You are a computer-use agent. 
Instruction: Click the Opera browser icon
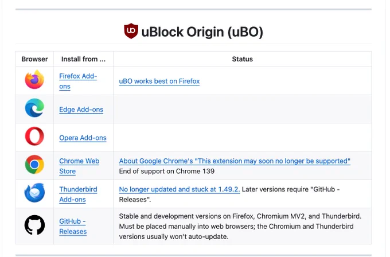(34, 136)
